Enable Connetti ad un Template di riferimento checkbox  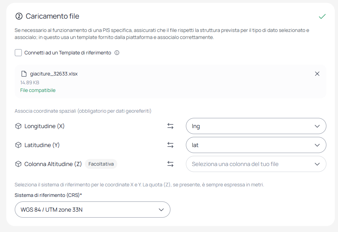[18, 53]
